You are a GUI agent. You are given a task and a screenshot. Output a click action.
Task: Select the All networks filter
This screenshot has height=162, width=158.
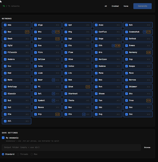106,6
